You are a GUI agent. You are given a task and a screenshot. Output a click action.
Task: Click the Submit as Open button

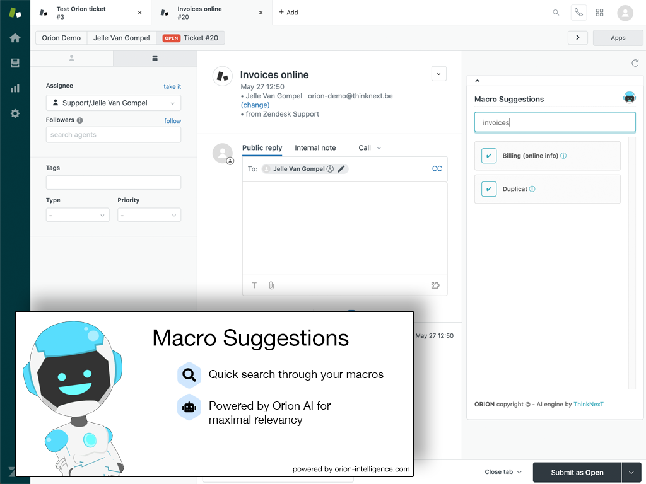tap(577, 472)
